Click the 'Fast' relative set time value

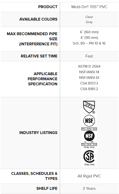point(89,56)
